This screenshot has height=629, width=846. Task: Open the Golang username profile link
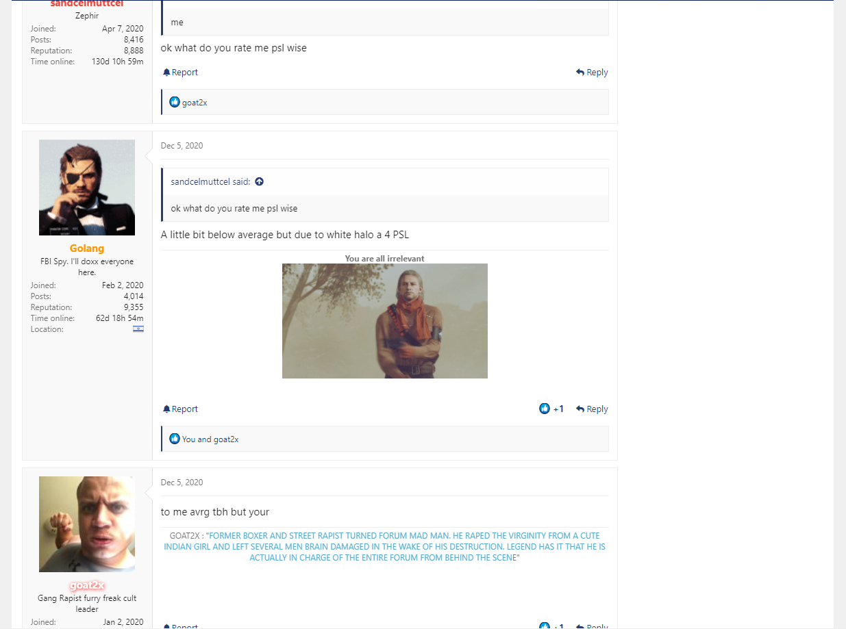tap(87, 248)
